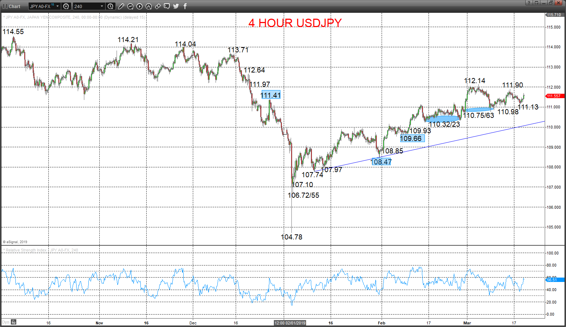566x327 pixels.
Task: Click the 110.32/23 support annotation
Action: (x=444, y=124)
